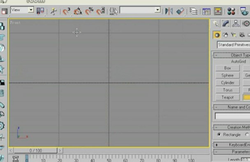Activate the Percent Snap toggle
Image resolution: width=250 pixels, height=162 pixels.
point(89,11)
